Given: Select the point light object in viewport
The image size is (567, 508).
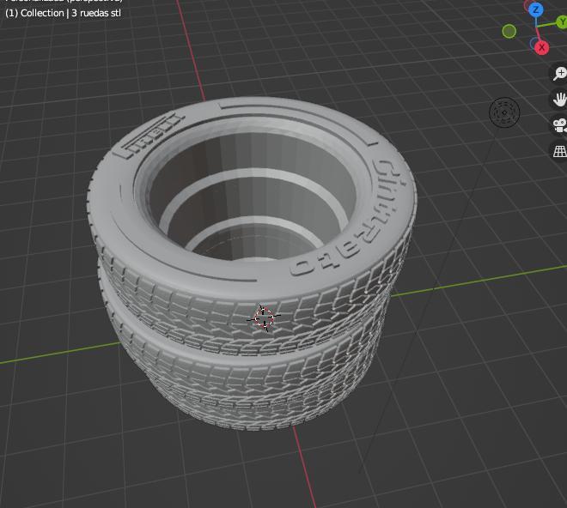Looking at the screenshot, I should pos(504,112).
